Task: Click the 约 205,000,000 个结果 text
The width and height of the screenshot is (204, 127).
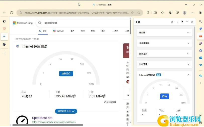Action: pos(27,39)
